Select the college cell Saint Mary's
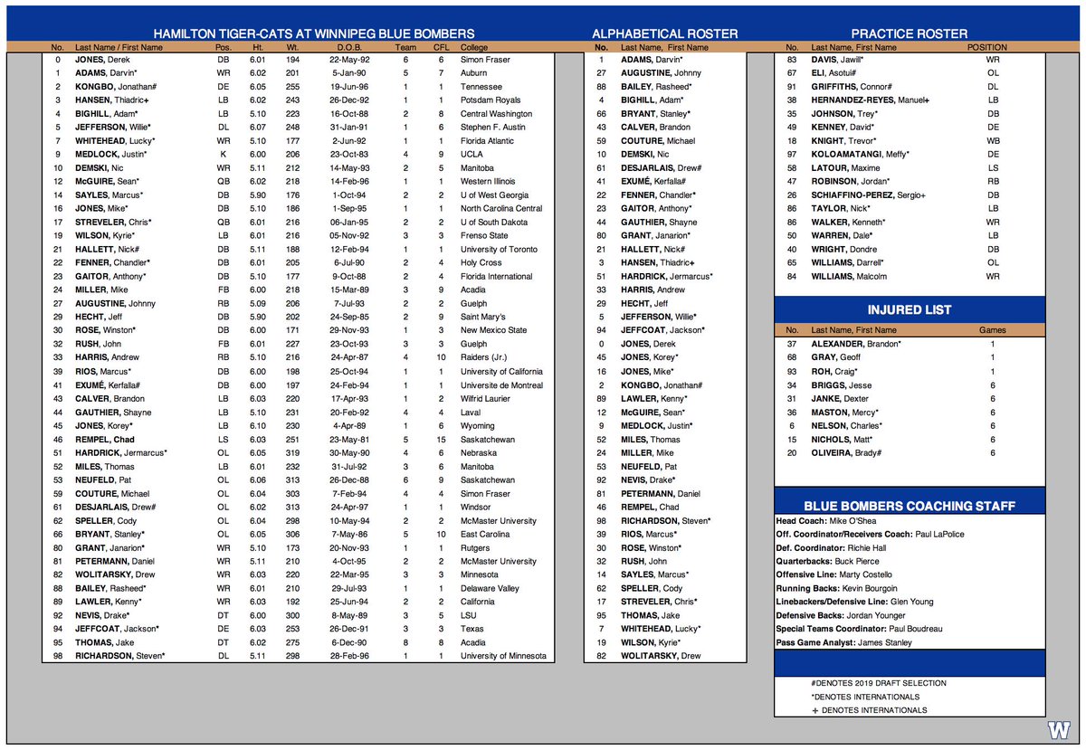1086x750 pixels. coord(485,317)
